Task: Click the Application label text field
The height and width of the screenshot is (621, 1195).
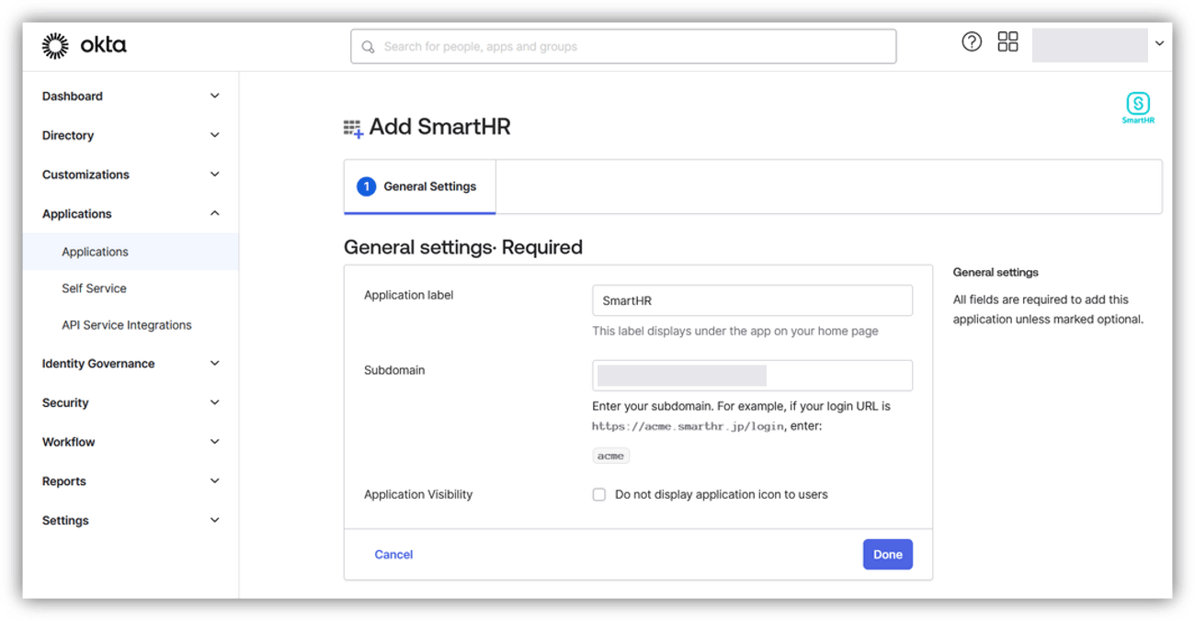Action: [752, 300]
